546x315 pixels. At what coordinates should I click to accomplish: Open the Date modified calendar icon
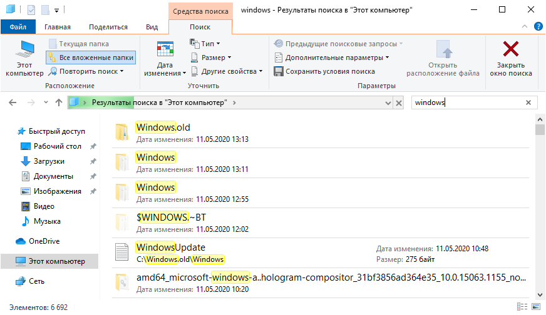165,50
